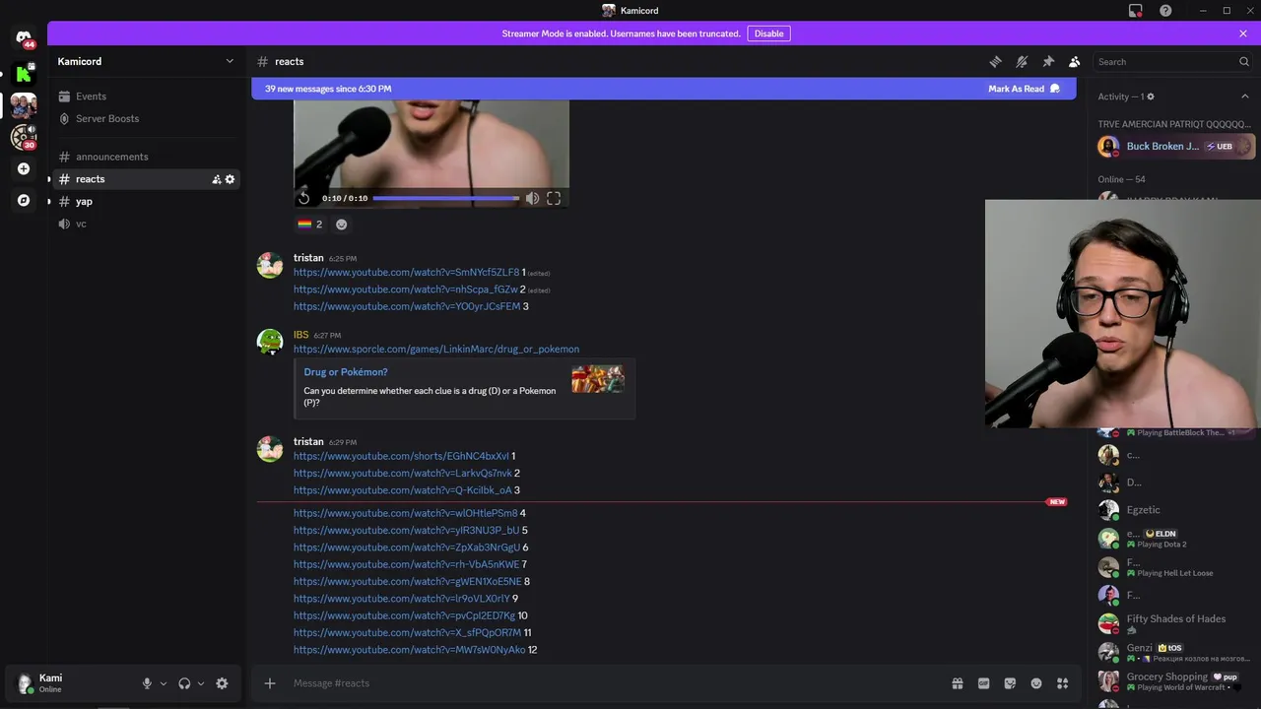Click the search magnifier icon
The image size is (1261, 709).
[1244, 61]
